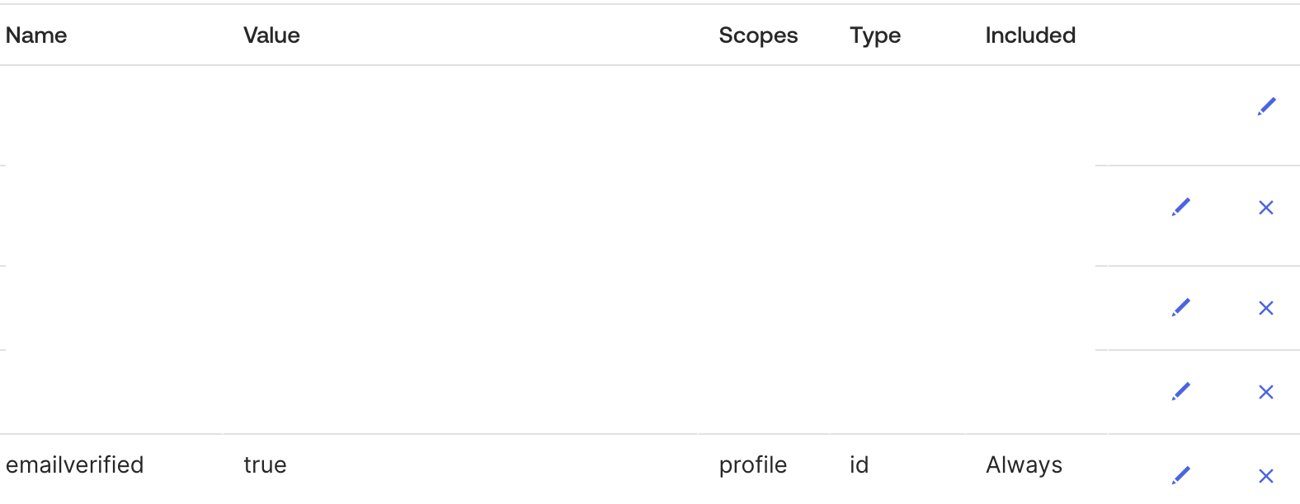Click the true value cell

(265, 465)
